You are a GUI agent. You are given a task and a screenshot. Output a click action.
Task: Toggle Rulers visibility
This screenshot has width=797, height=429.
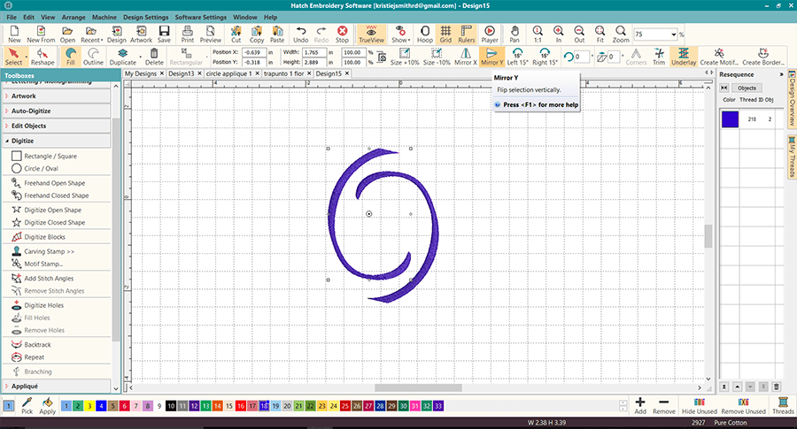coord(466,34)
